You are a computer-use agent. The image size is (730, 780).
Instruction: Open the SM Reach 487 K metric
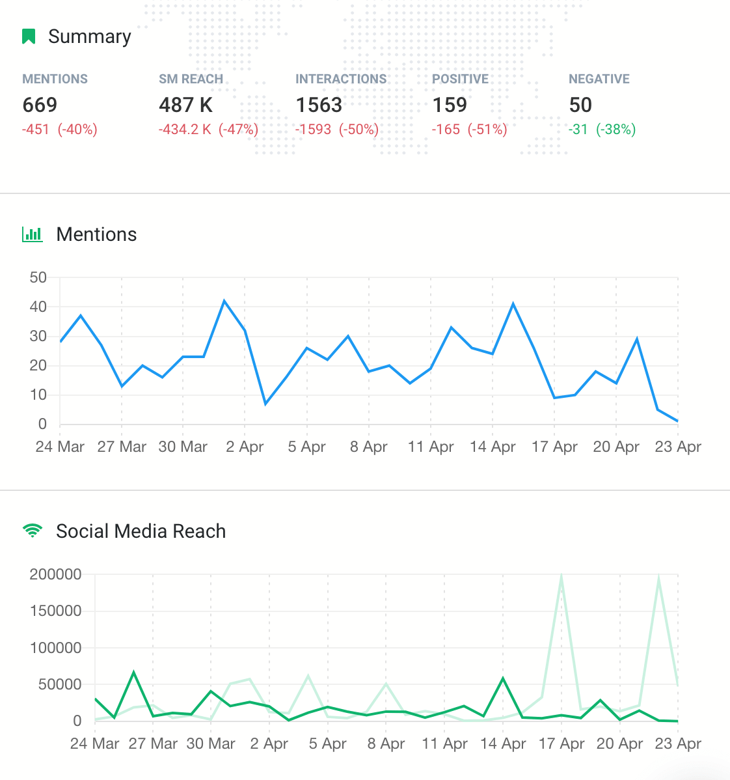point(185,105)
